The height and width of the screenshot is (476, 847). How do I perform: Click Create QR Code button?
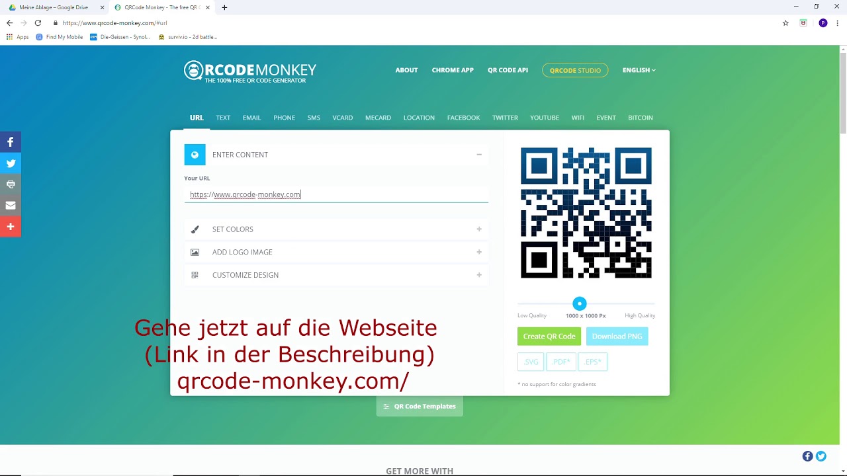[x=549, y=337]
